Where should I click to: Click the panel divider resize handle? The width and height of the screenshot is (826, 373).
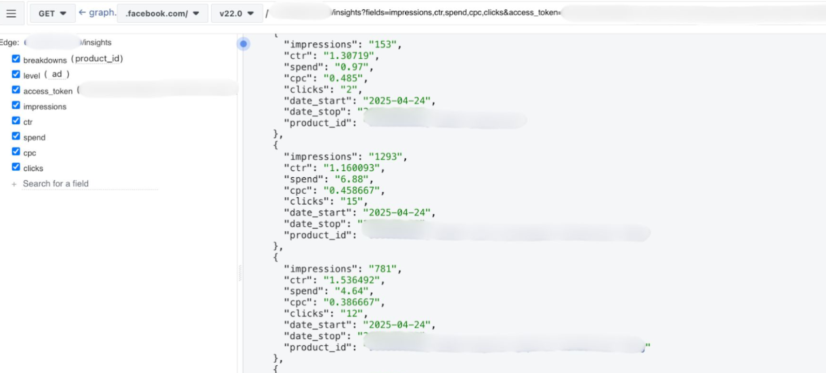(x=240, y=273)
